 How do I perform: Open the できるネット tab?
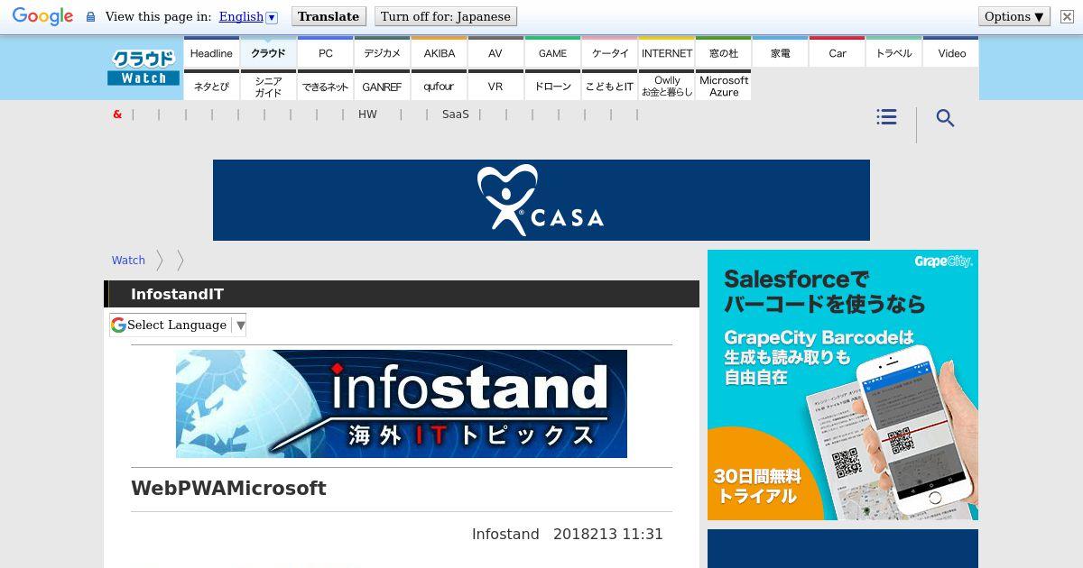click(x=326, y=87)
